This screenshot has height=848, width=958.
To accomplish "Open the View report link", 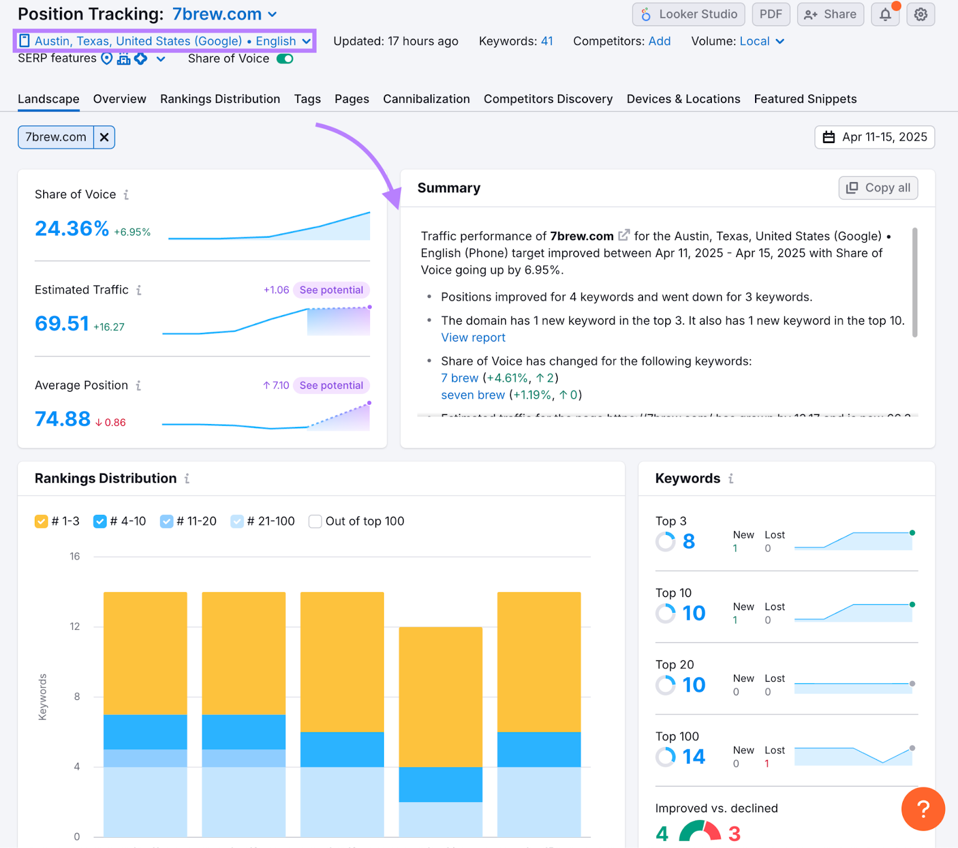I will [x=473, y=337].
